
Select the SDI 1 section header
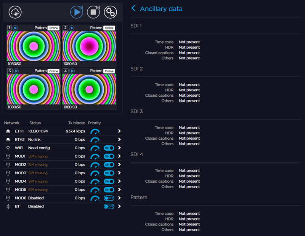[136, 26]
